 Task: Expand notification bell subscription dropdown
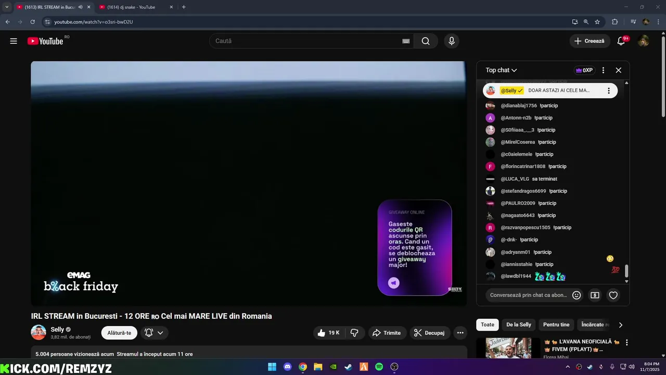click(x=160, y=333)
